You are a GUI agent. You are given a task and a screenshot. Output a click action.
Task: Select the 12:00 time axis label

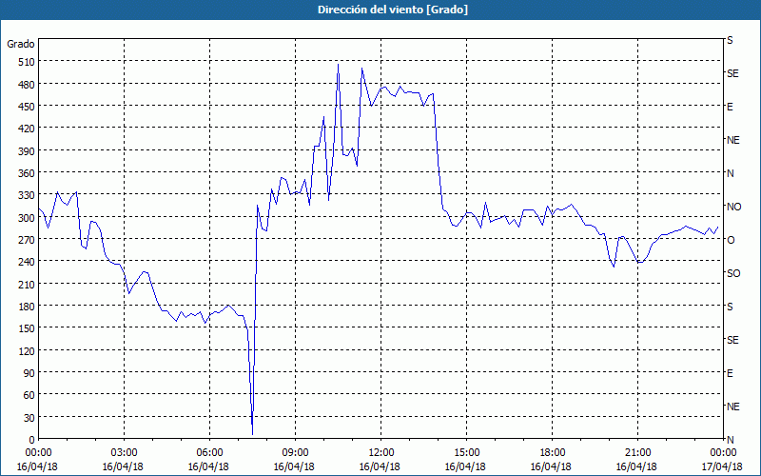coord(381,453)
